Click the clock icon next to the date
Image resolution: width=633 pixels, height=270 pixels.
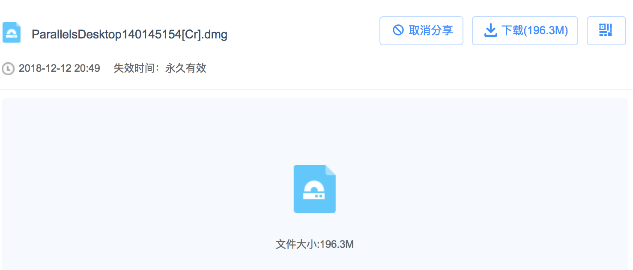8,68
